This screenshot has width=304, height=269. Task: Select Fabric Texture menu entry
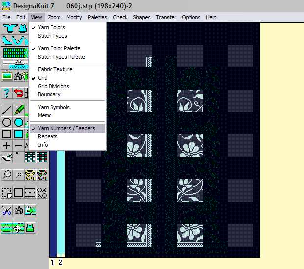coord(55,69)
